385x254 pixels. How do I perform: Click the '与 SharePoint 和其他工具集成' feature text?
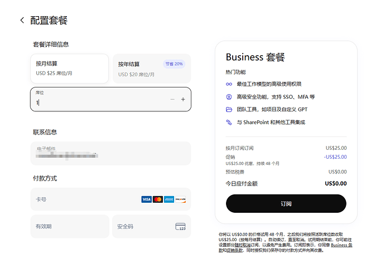pos(271,123)
